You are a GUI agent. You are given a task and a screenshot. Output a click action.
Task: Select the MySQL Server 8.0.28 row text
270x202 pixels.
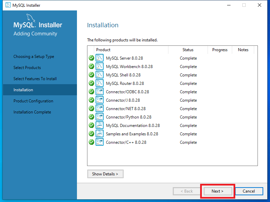125,58
